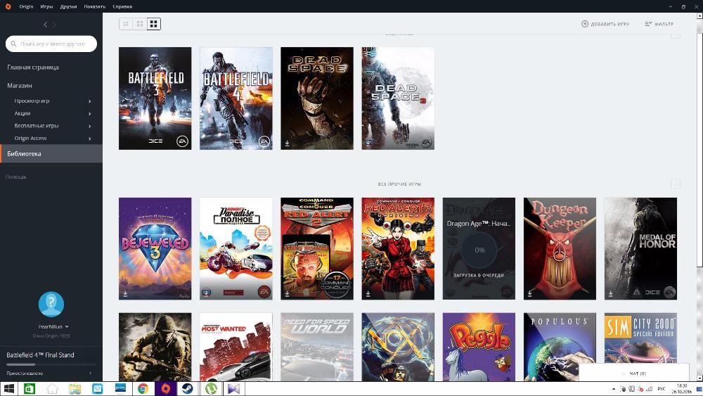Click download icon on Red Alert 2 cover
The image size is (703, 396).
click(x=287, y=294)
